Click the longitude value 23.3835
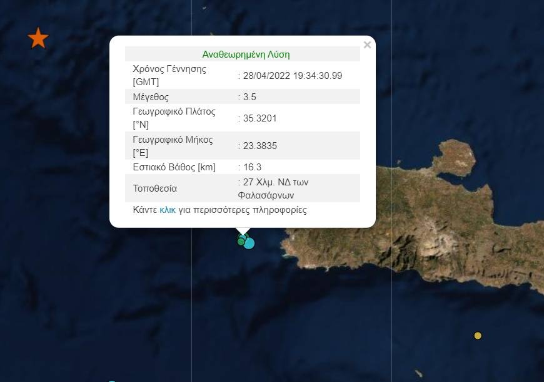 click(259, 146)
